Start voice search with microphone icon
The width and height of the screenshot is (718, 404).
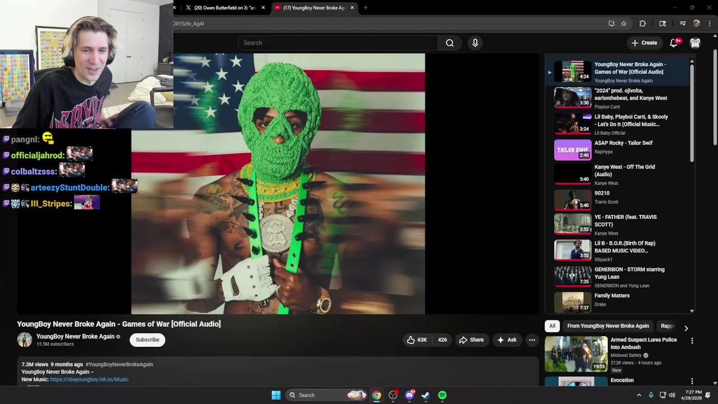475,43
